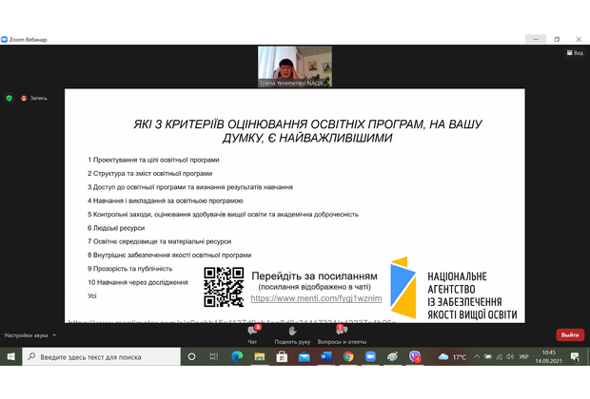Click the red Leave button
590x399 pixels.
click(x=569, y=334)
